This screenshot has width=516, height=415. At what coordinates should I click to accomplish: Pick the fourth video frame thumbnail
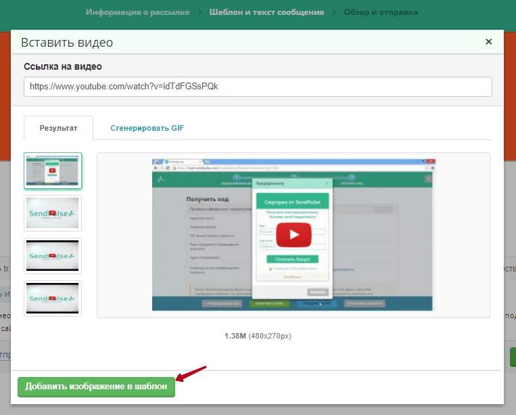click(53, 298)
